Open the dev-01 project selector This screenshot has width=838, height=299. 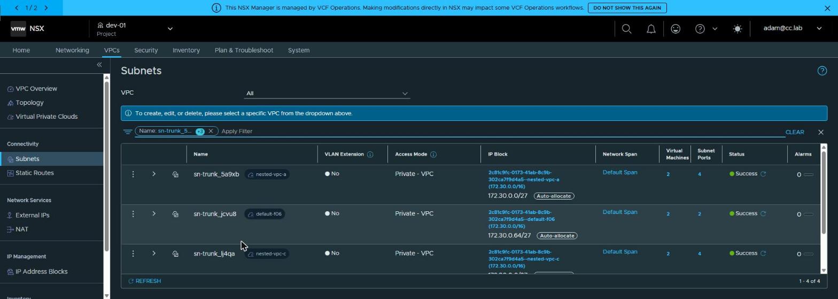(x=135, y=29)
